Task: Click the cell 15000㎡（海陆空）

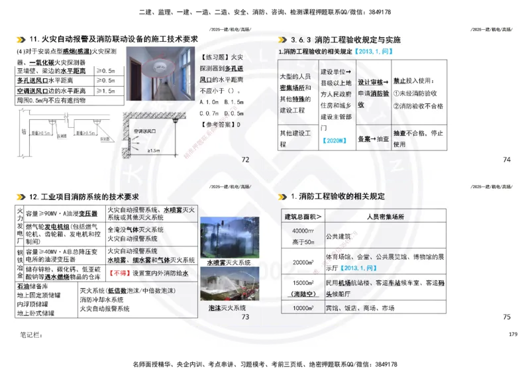Action: (303, 288)
